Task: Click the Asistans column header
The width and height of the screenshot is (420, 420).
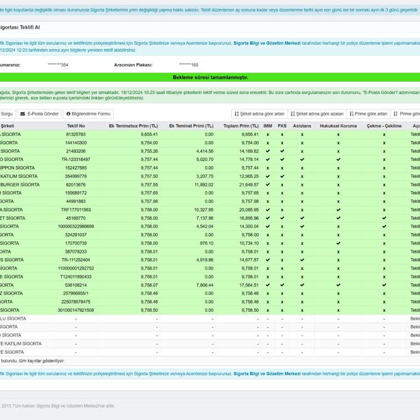Action: (x=302, y=126)
